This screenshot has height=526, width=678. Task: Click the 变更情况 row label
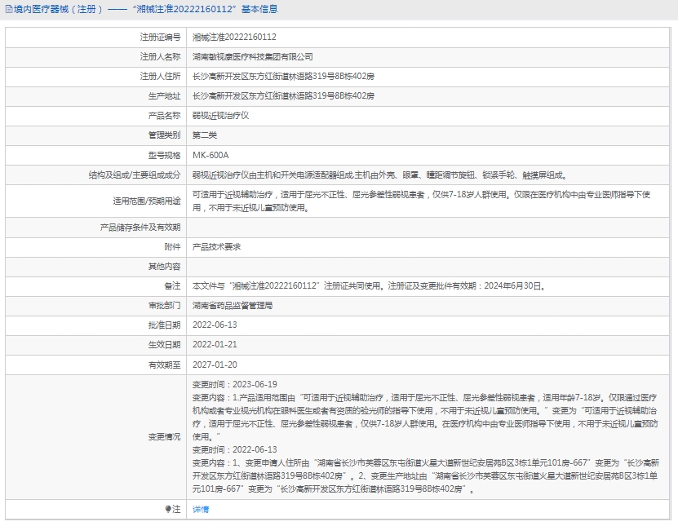pos(164,436)
